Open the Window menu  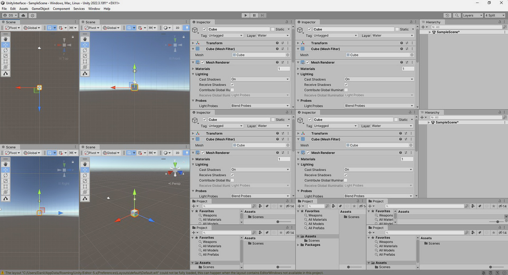click(x=94, y=9)
